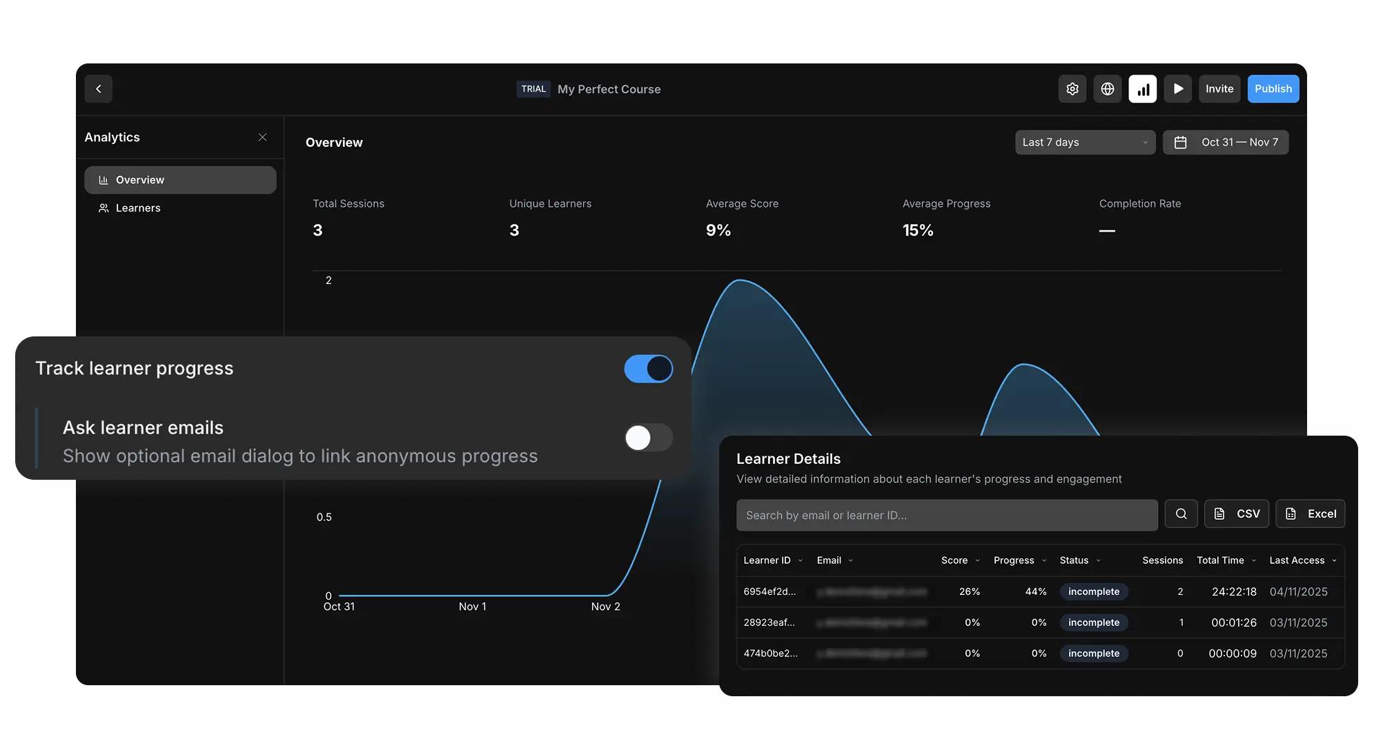
Task: Enable Ask learner emails
Action: [648, 438]
